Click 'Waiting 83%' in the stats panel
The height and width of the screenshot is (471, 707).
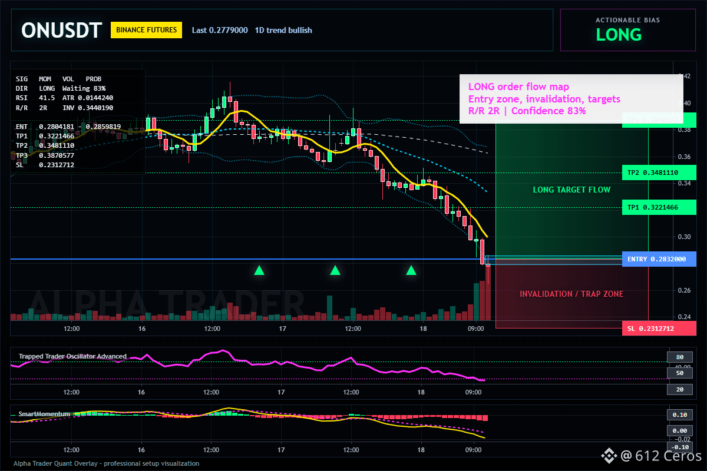click(84, 88)
